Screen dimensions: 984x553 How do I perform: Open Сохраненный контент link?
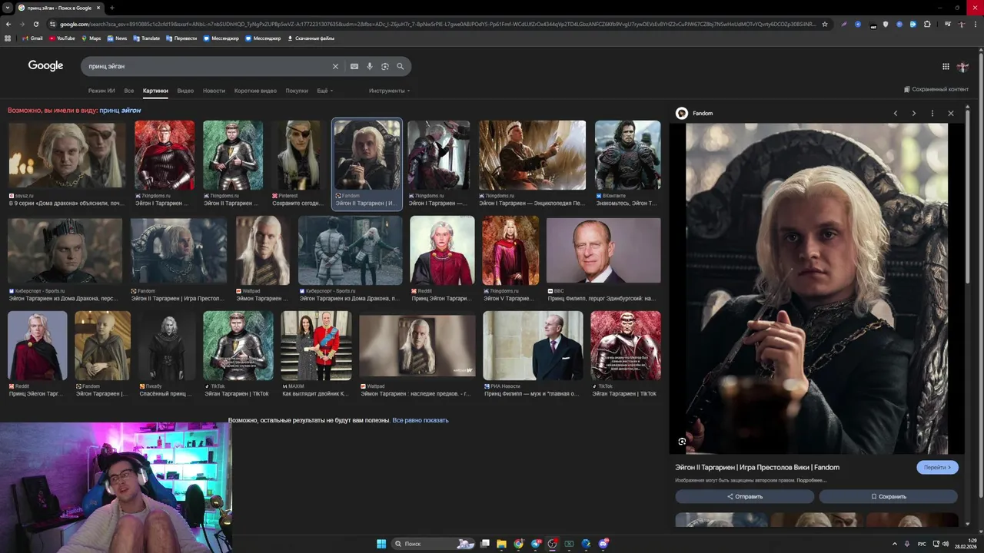936,89
